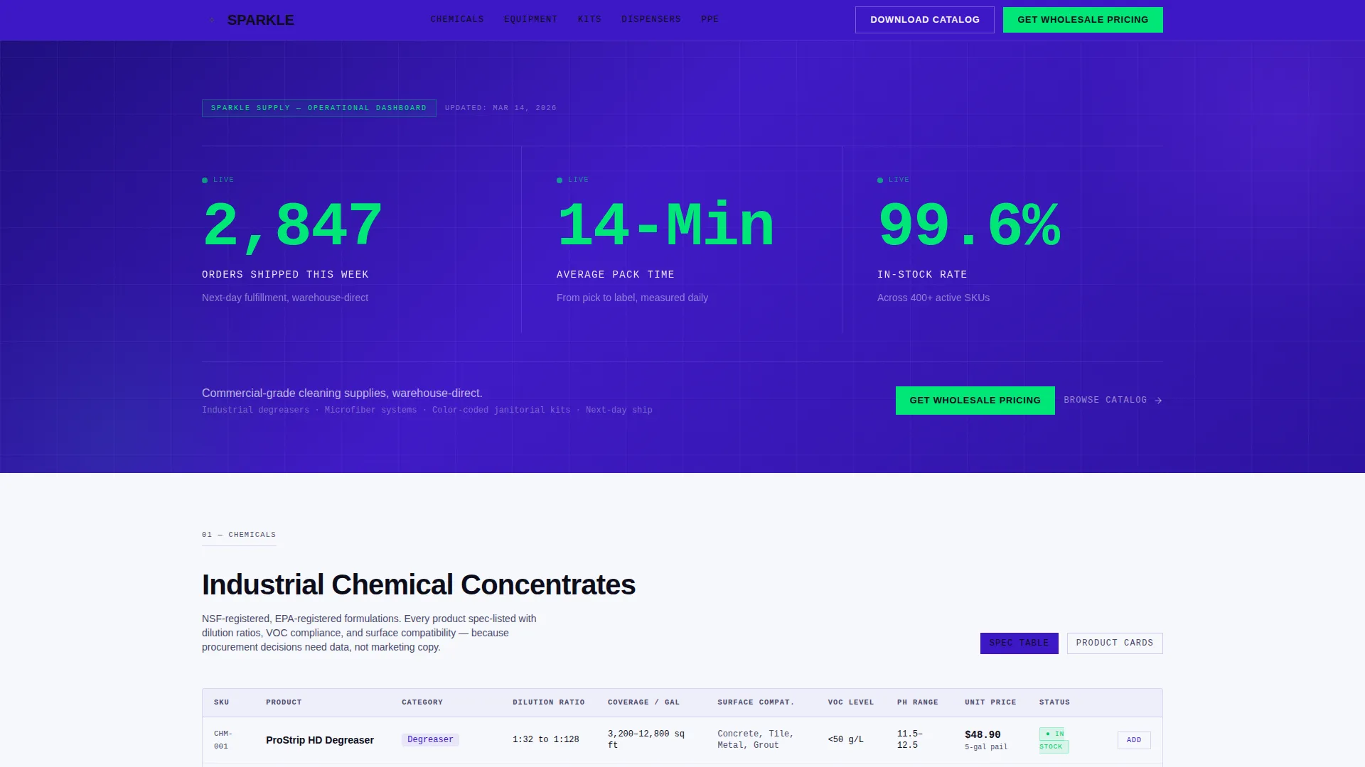1365x767 pixels.
Task: Switch to the Spec Table view
Action: (x=1019, y=643)
